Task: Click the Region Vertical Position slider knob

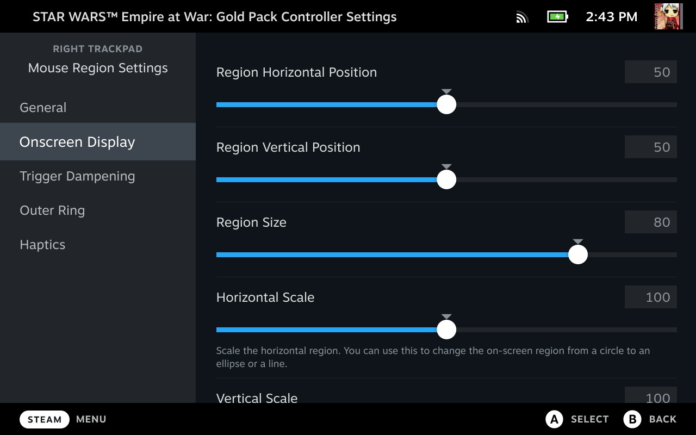Action: tap(446, 179)
